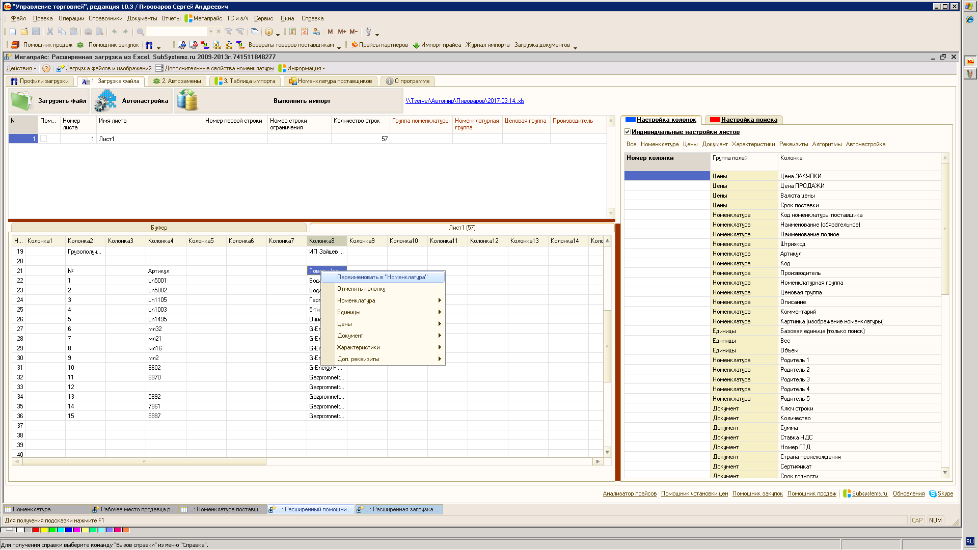Click the calculator icon in toolbar
This screenshot has width=978, height=550.
pyautogui.click(x=293, y=32)
